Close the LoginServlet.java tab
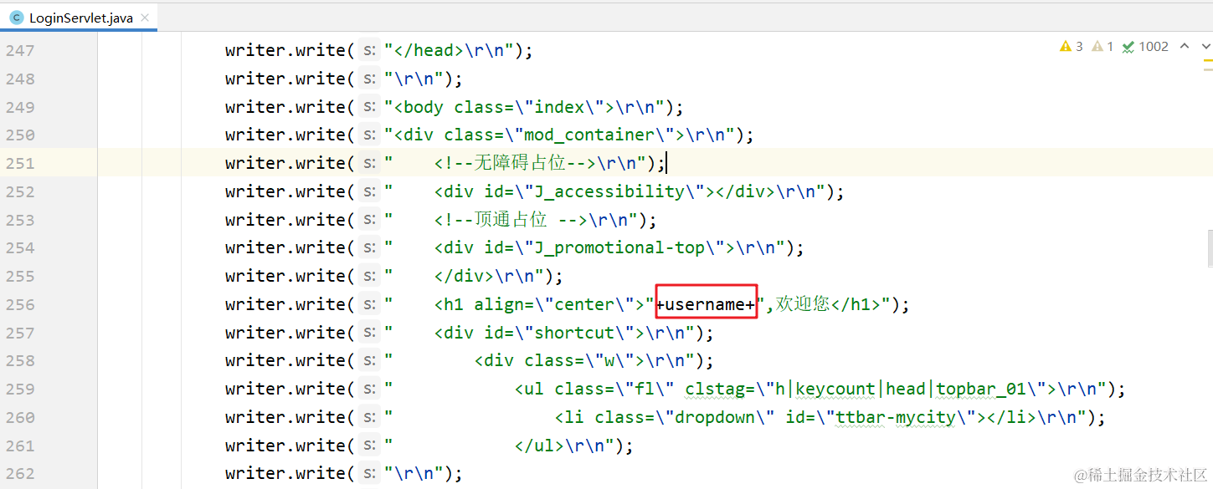This screenshot has width=1213, height=489. tap(146, 18)
